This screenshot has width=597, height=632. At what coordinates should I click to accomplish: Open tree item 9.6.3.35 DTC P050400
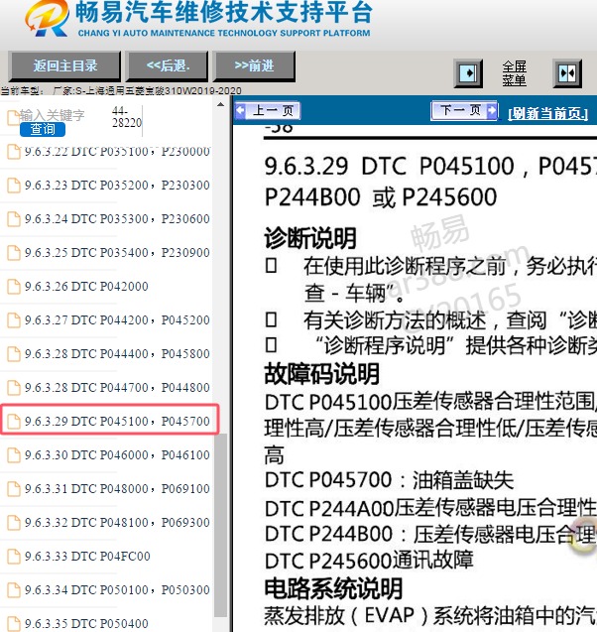pyautogui.click(x=86, y=623)
